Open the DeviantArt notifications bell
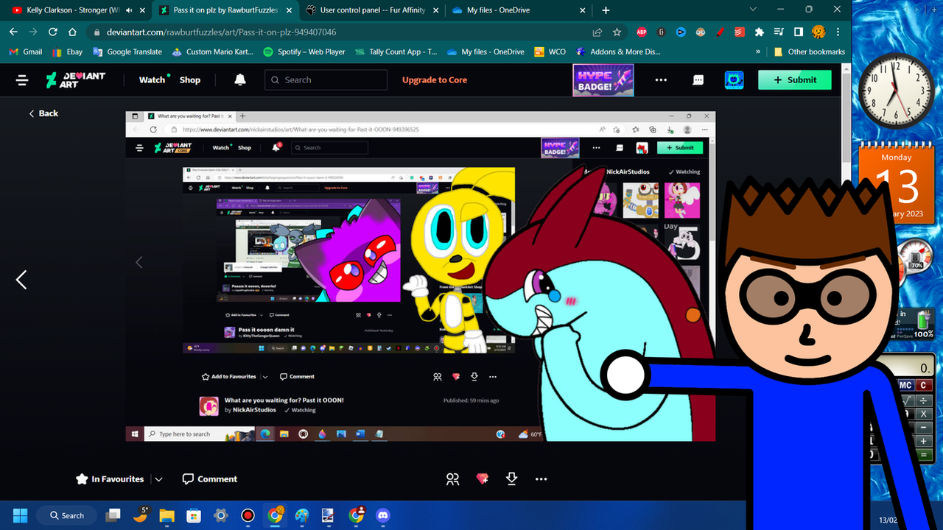 point(240,79)
